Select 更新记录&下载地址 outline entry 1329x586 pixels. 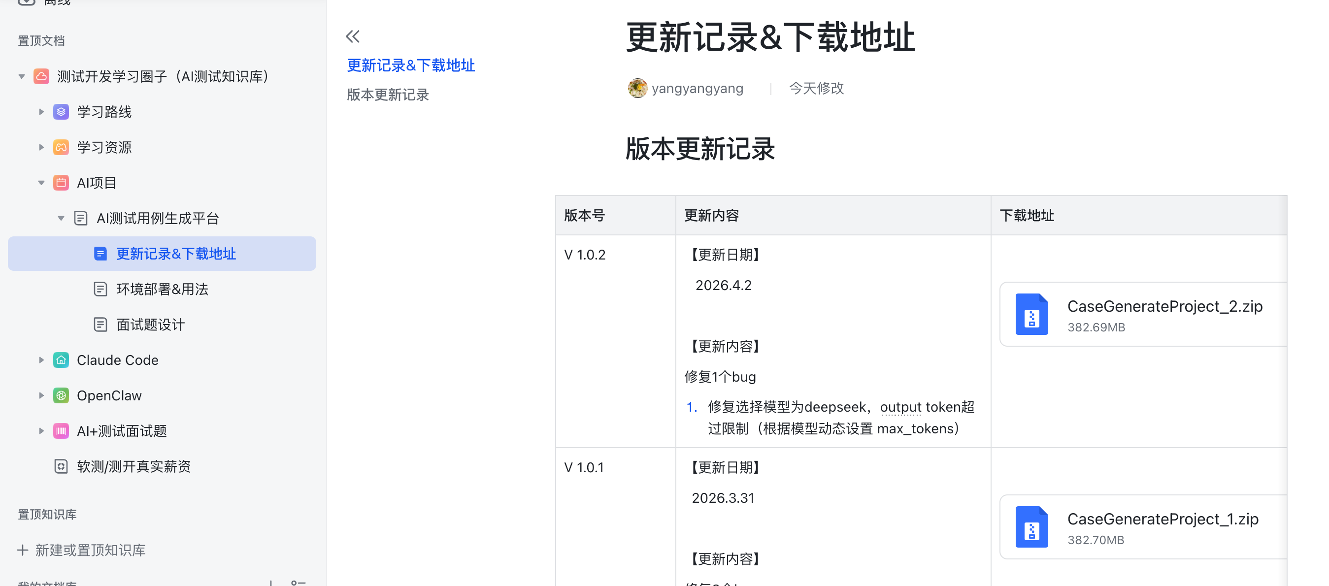coord(411,65)
